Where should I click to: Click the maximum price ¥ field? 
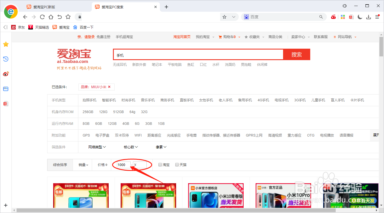[140, 165]
